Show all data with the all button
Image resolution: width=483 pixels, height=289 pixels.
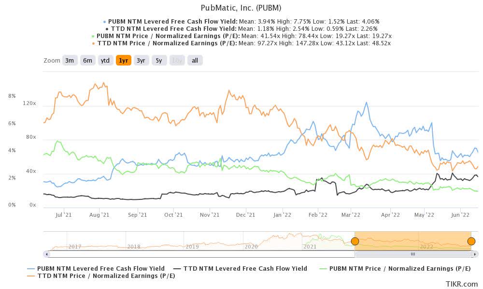pos(195,60)
